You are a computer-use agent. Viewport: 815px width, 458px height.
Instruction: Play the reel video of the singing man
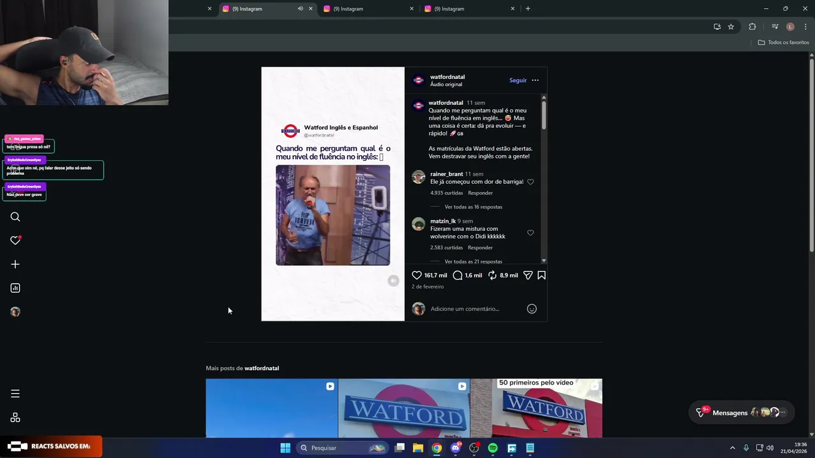[x=333, y=215]
